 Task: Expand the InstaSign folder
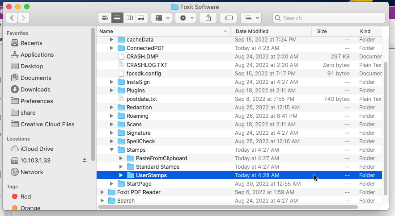(111, 82)
